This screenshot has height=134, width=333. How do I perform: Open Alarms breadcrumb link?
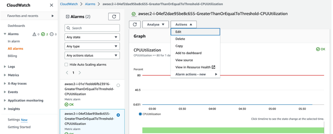pyautogui.click(x=90, y=4)
